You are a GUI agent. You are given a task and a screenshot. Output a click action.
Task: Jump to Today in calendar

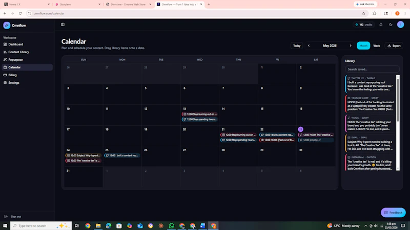tap(297, 45)
